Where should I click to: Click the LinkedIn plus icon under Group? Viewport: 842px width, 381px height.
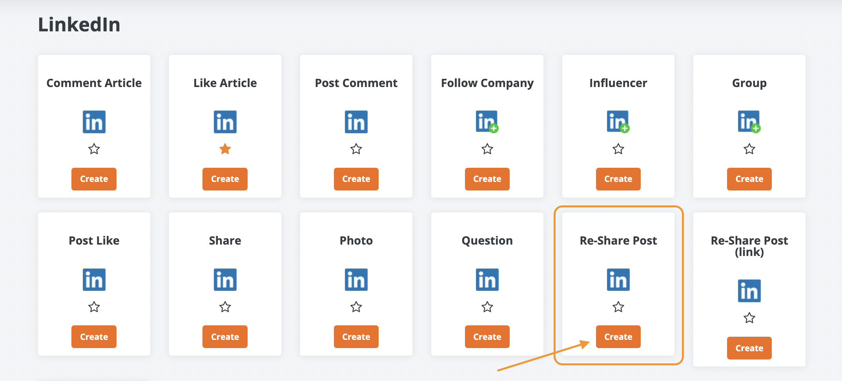(x=749, y=122)
